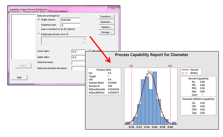
Task: Click the Historical standard deviation field
Action: (x=78, y=68)
